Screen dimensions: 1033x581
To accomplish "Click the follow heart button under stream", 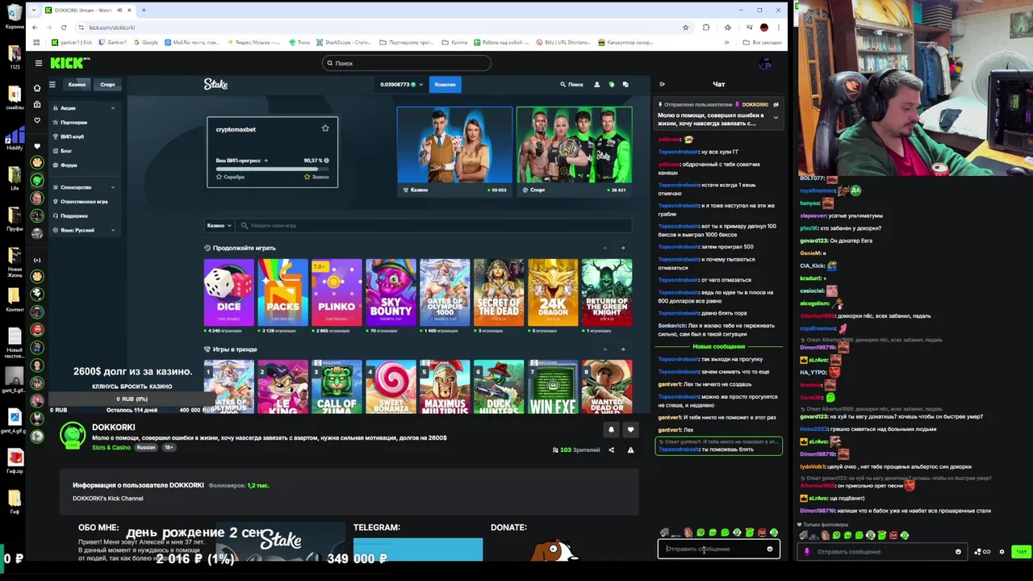I will [631, 430].
